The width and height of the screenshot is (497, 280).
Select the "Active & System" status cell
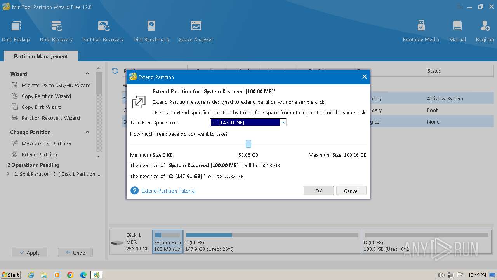click(x=445, y=98)
